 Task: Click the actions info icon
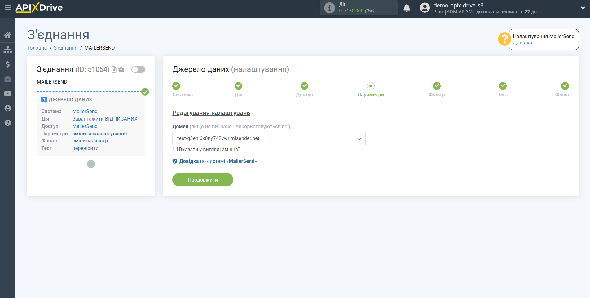click(329, 8)
